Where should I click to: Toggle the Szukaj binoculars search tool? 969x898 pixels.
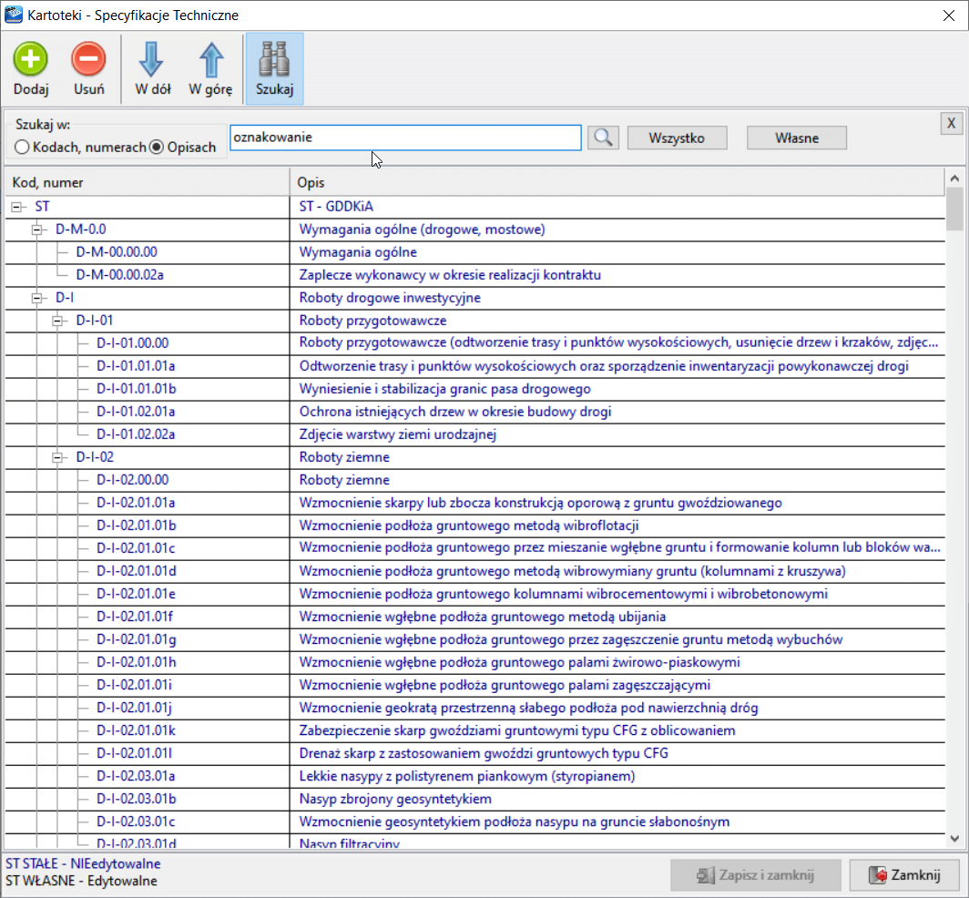tap(274, 68)
